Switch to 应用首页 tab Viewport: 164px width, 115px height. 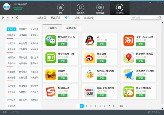(42, 18)
